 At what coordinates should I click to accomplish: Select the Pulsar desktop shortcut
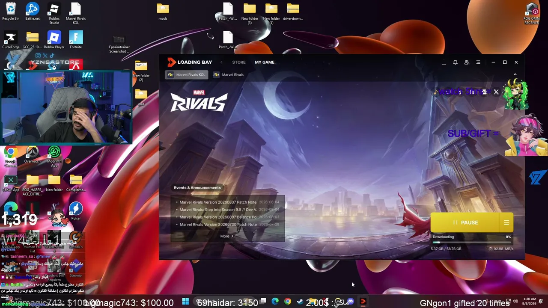(x=76, y=211)
